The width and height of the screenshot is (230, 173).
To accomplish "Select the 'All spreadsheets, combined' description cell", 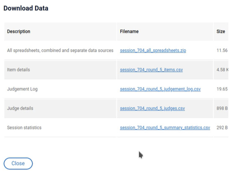I will coord(60,51).
